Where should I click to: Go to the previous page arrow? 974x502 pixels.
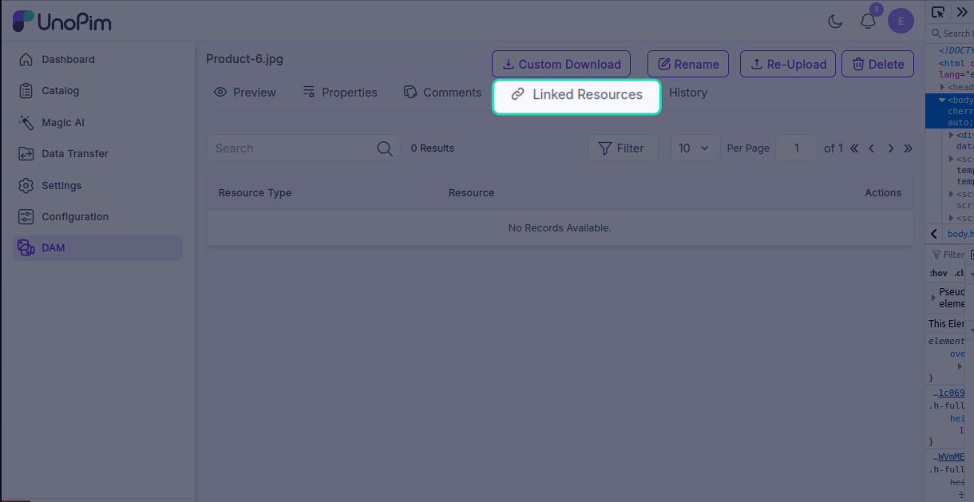(x=872, y=148)
